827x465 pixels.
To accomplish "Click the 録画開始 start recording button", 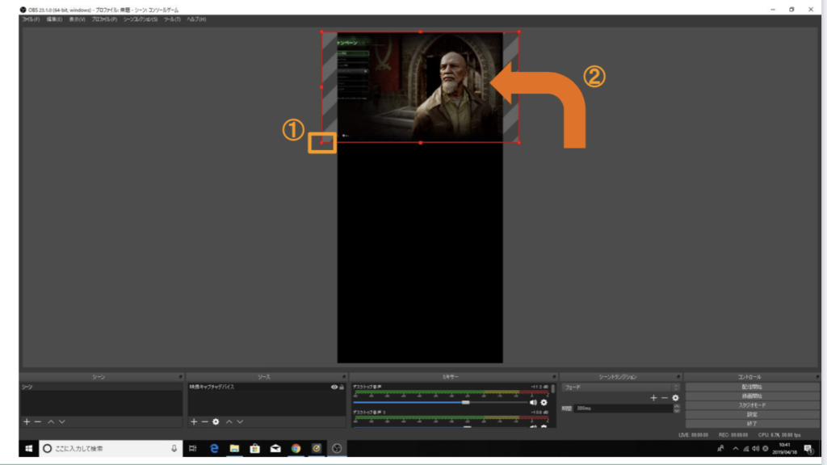I will (752, 396).
